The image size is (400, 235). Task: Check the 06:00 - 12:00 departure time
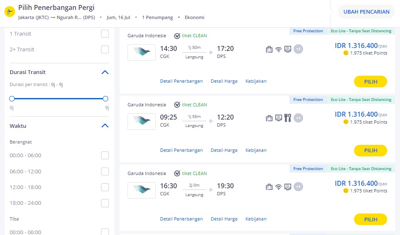(105, 172)
